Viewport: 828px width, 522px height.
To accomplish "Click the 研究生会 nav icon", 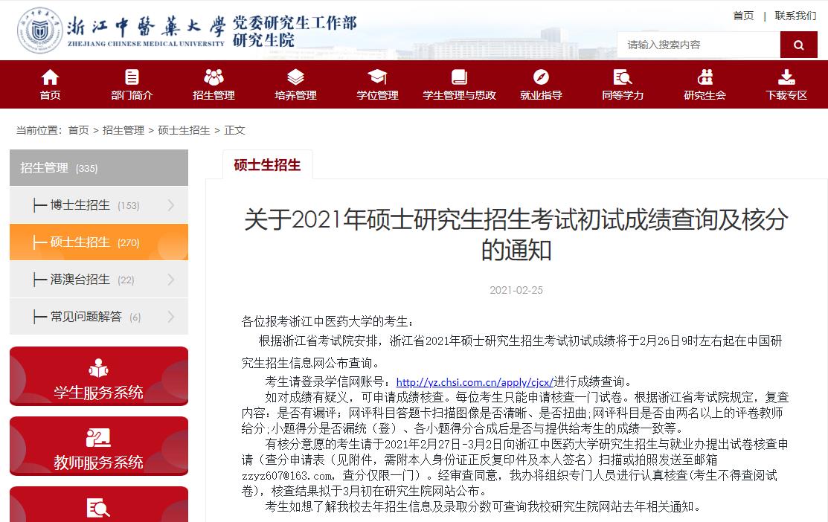I will [705, 77].
